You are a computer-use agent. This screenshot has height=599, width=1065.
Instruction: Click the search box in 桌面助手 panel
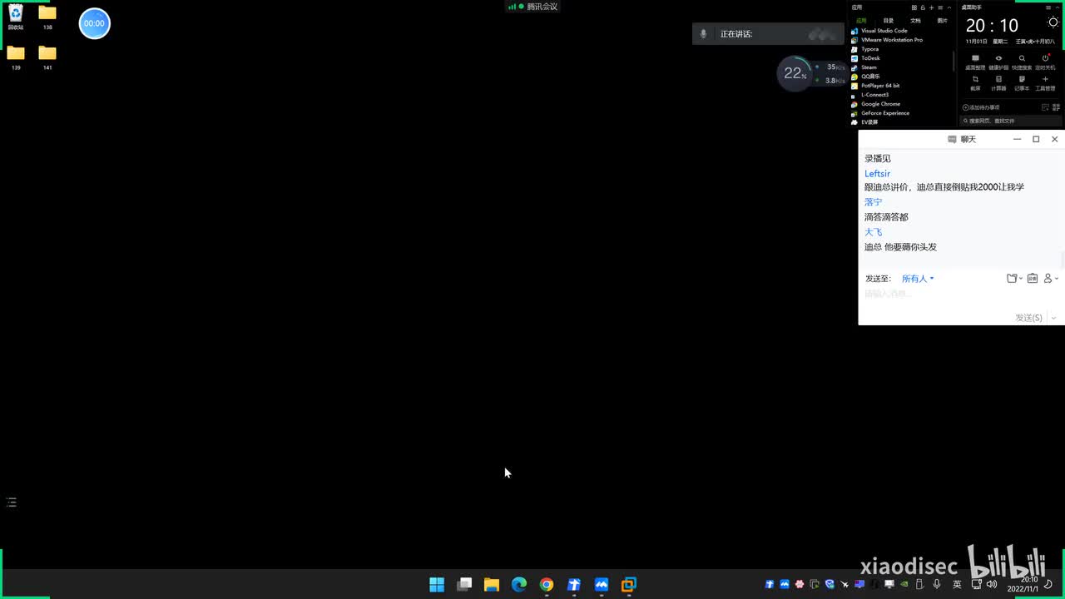(1011, 121)
